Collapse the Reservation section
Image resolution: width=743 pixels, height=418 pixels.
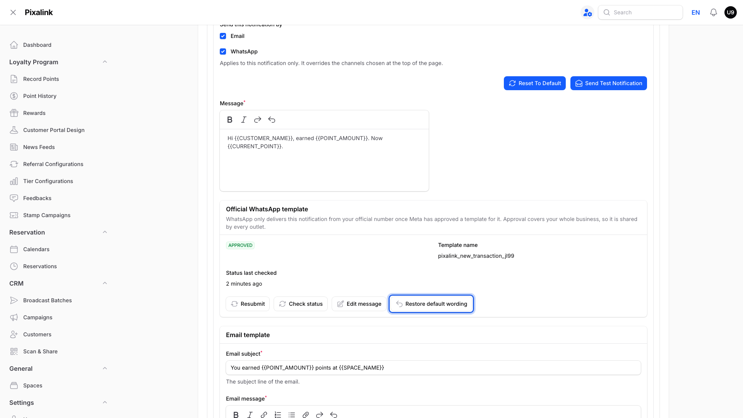(x=105, y=232)
